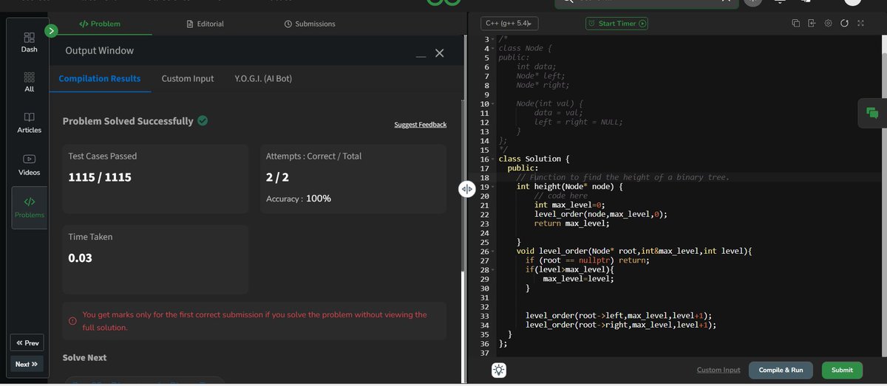Click the code line "max_level=level;"
Image resolution: width=887 pixels, height=386 pixels.
tap(578, 279)
